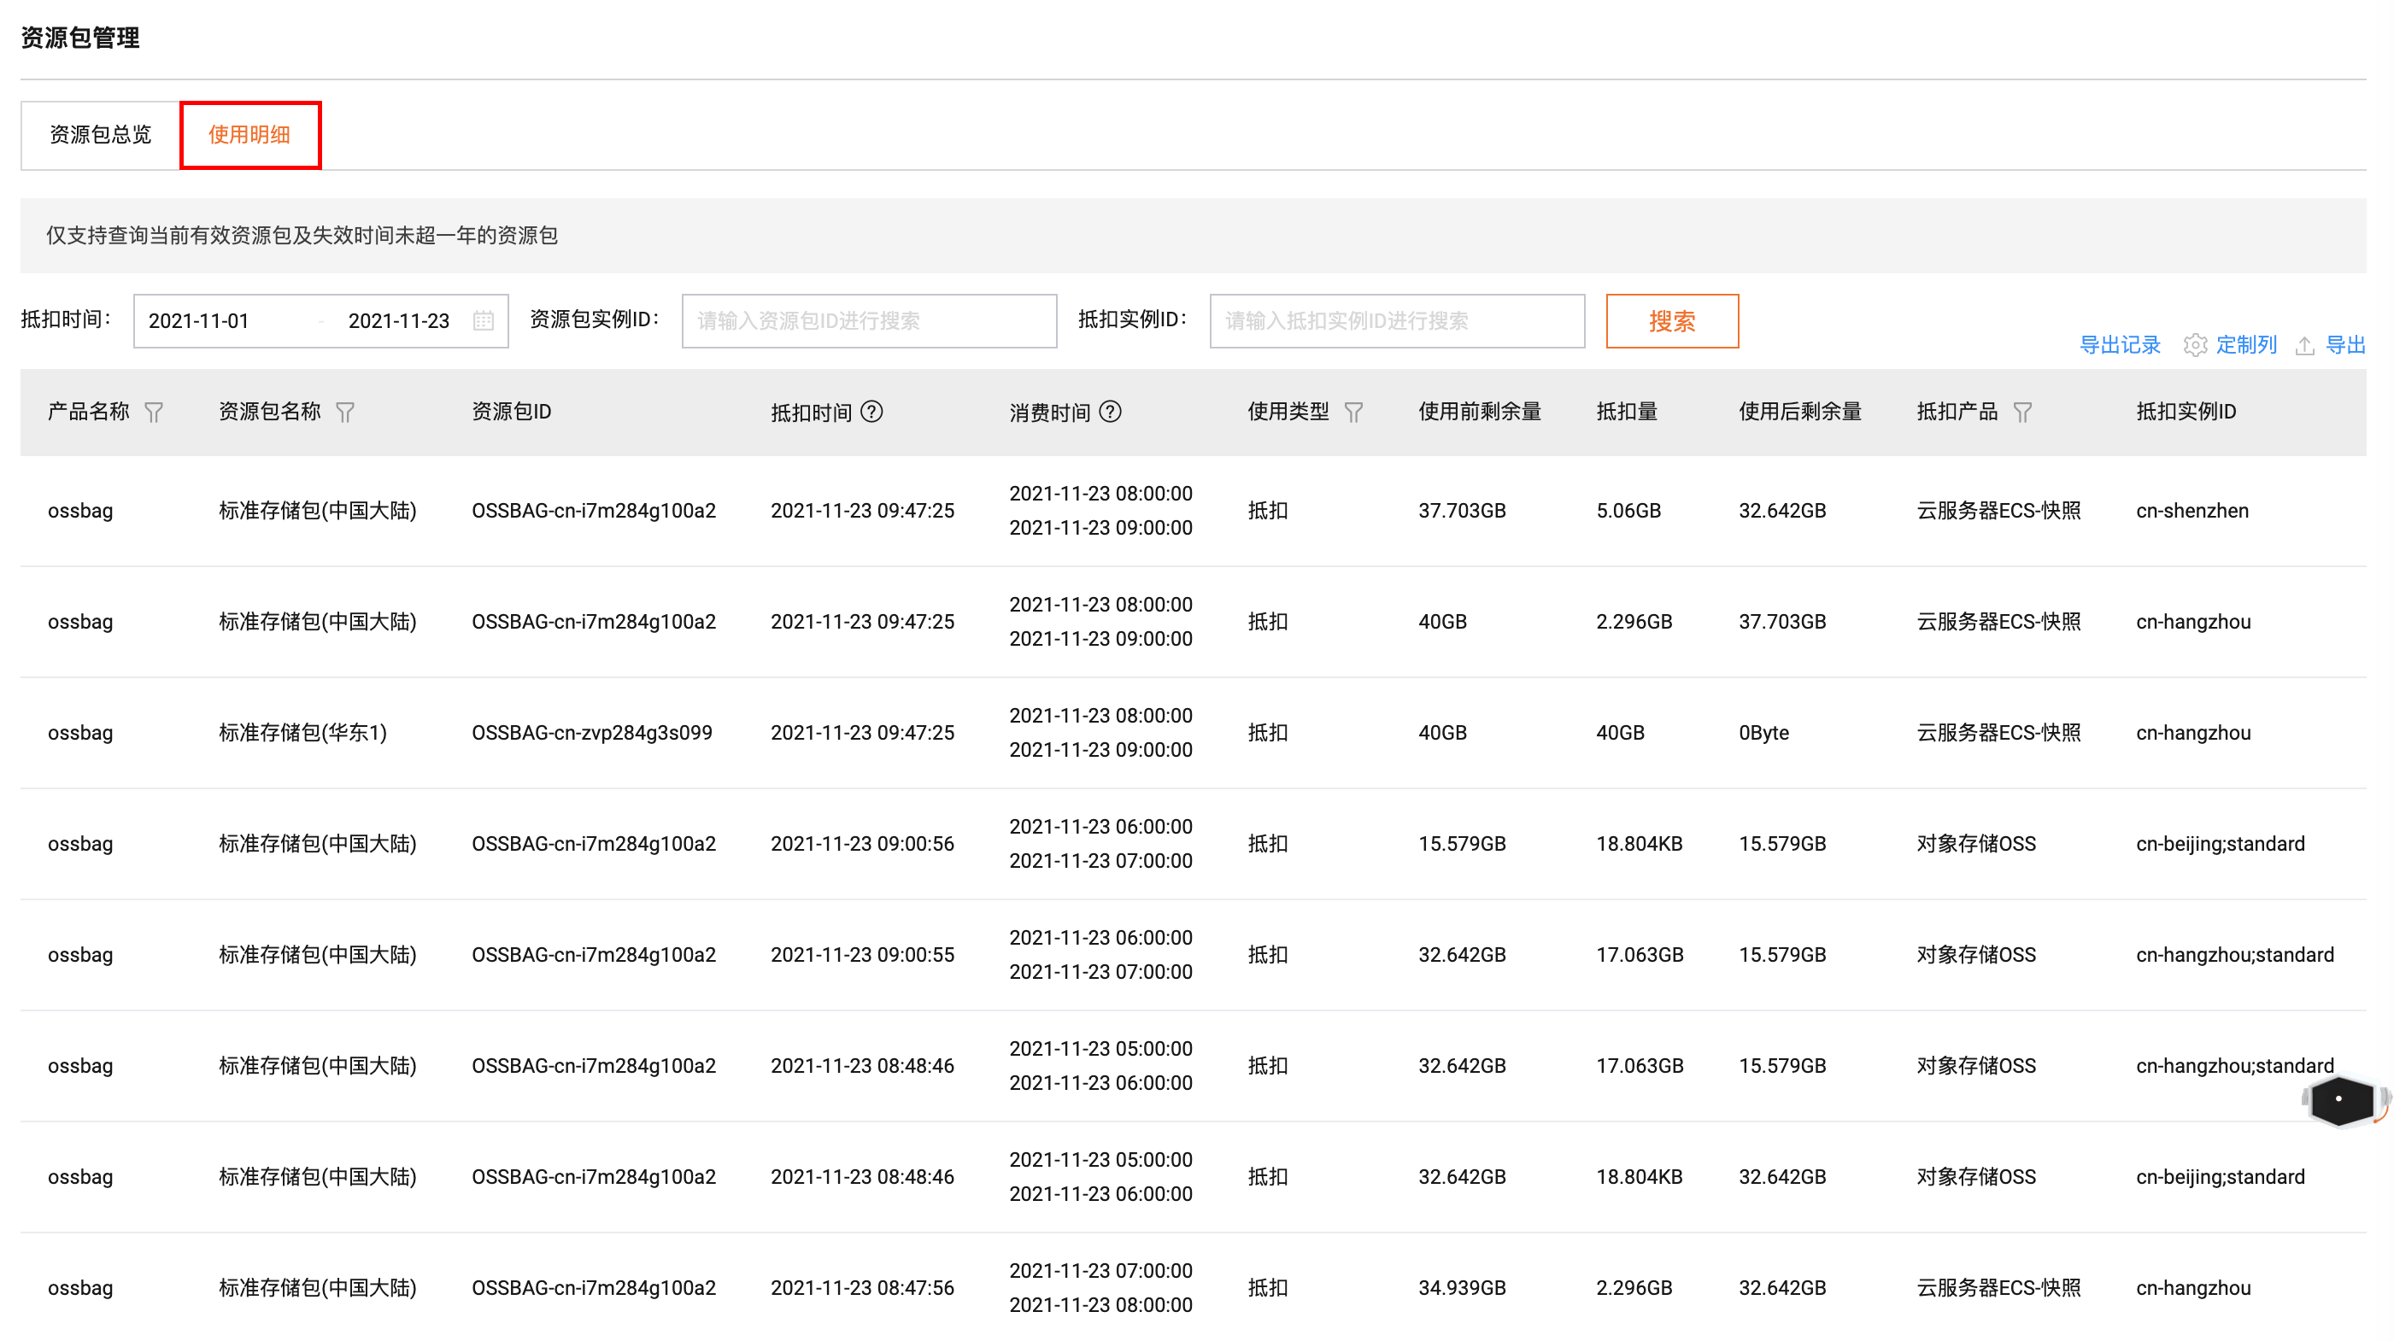
Task: Focus the 资源包实例ID search input
Action: tap(869, 320)
